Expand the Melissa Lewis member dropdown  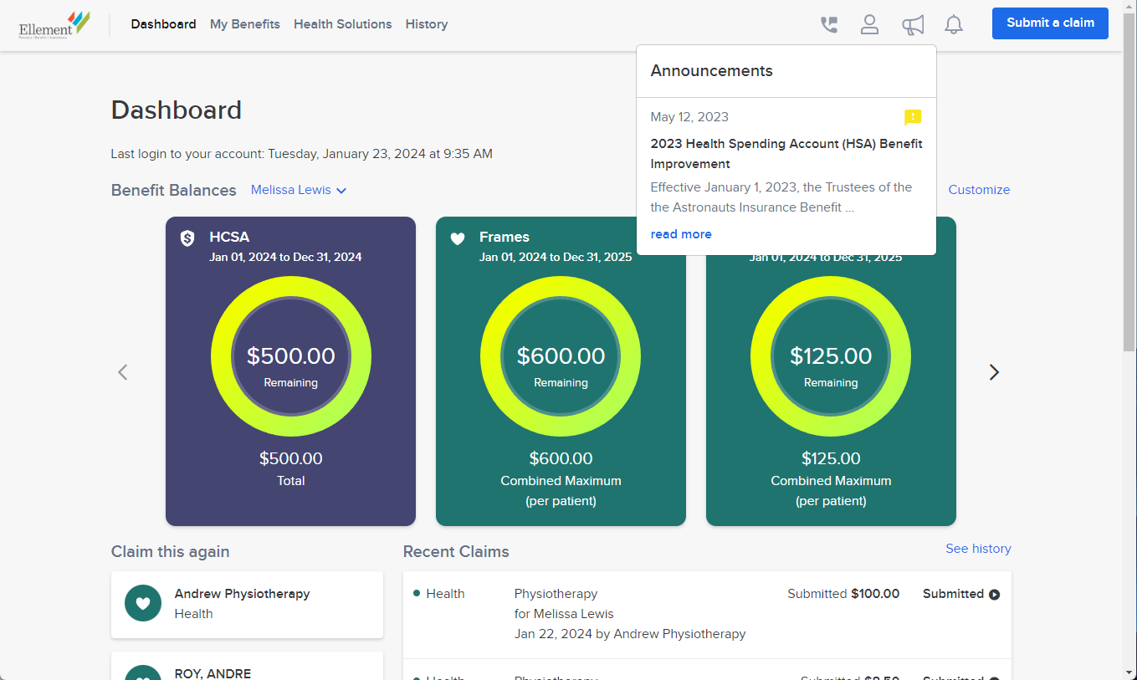pyautogui.click(x=299, y=190)
